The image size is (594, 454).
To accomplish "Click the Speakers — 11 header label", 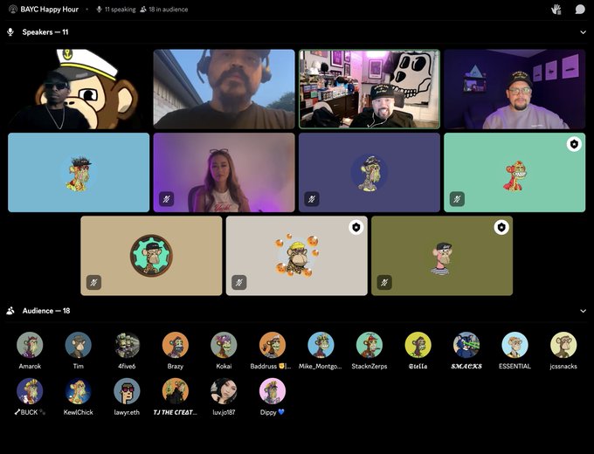I will (45, 32).
